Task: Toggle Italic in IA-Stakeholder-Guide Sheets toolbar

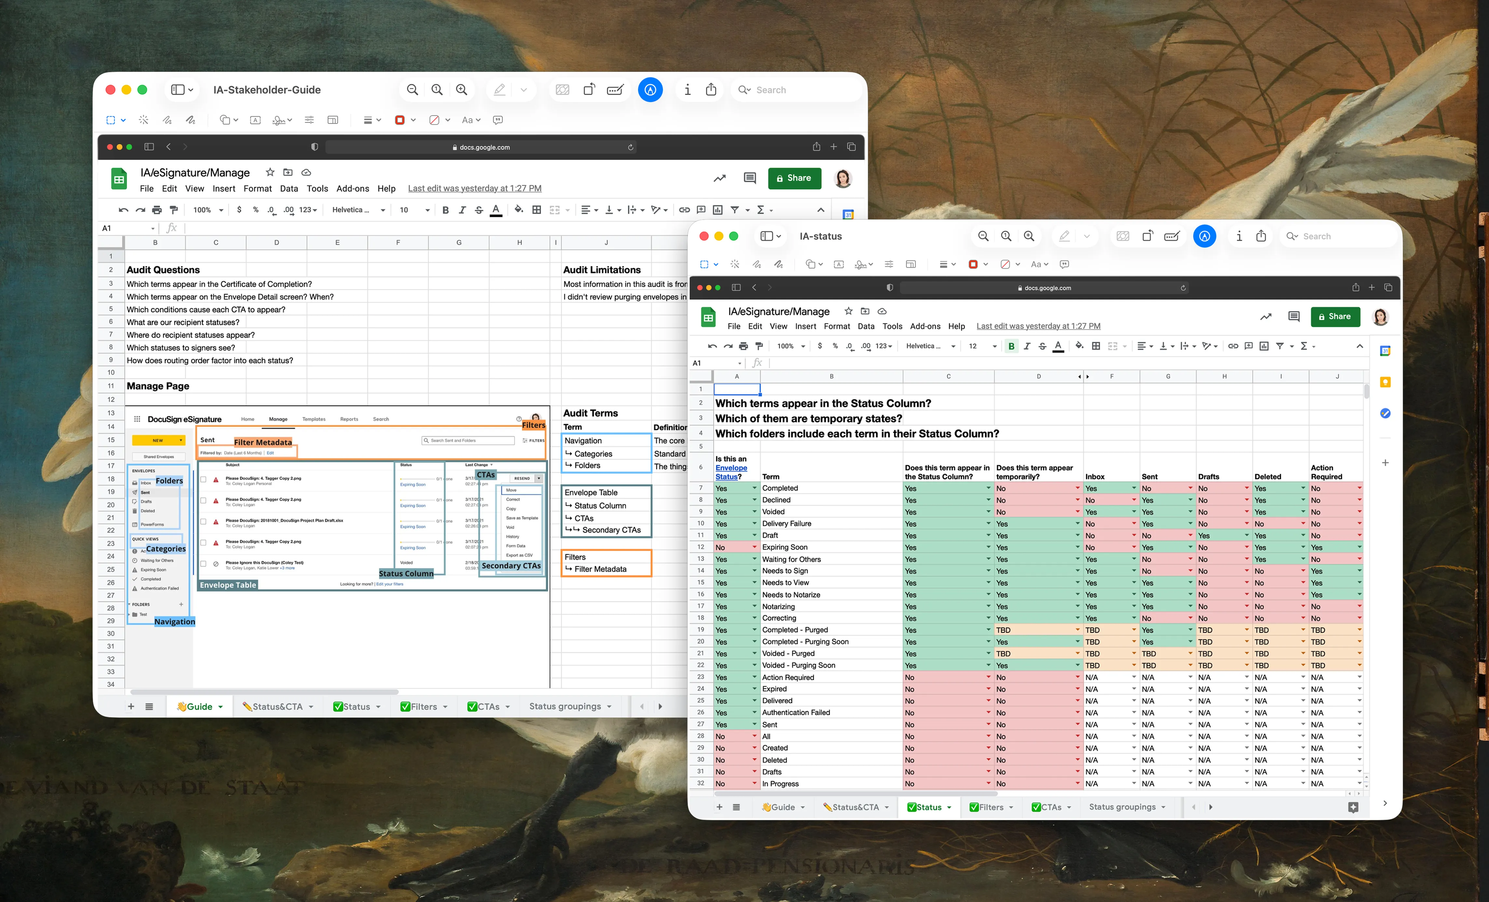Action: [462, 210]
